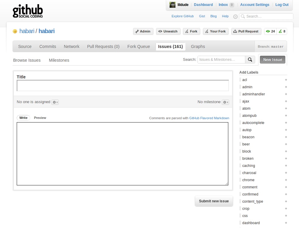Click the GitHub logo
Image resolution: width=299 pixels, height=228 pixels.
27,11
